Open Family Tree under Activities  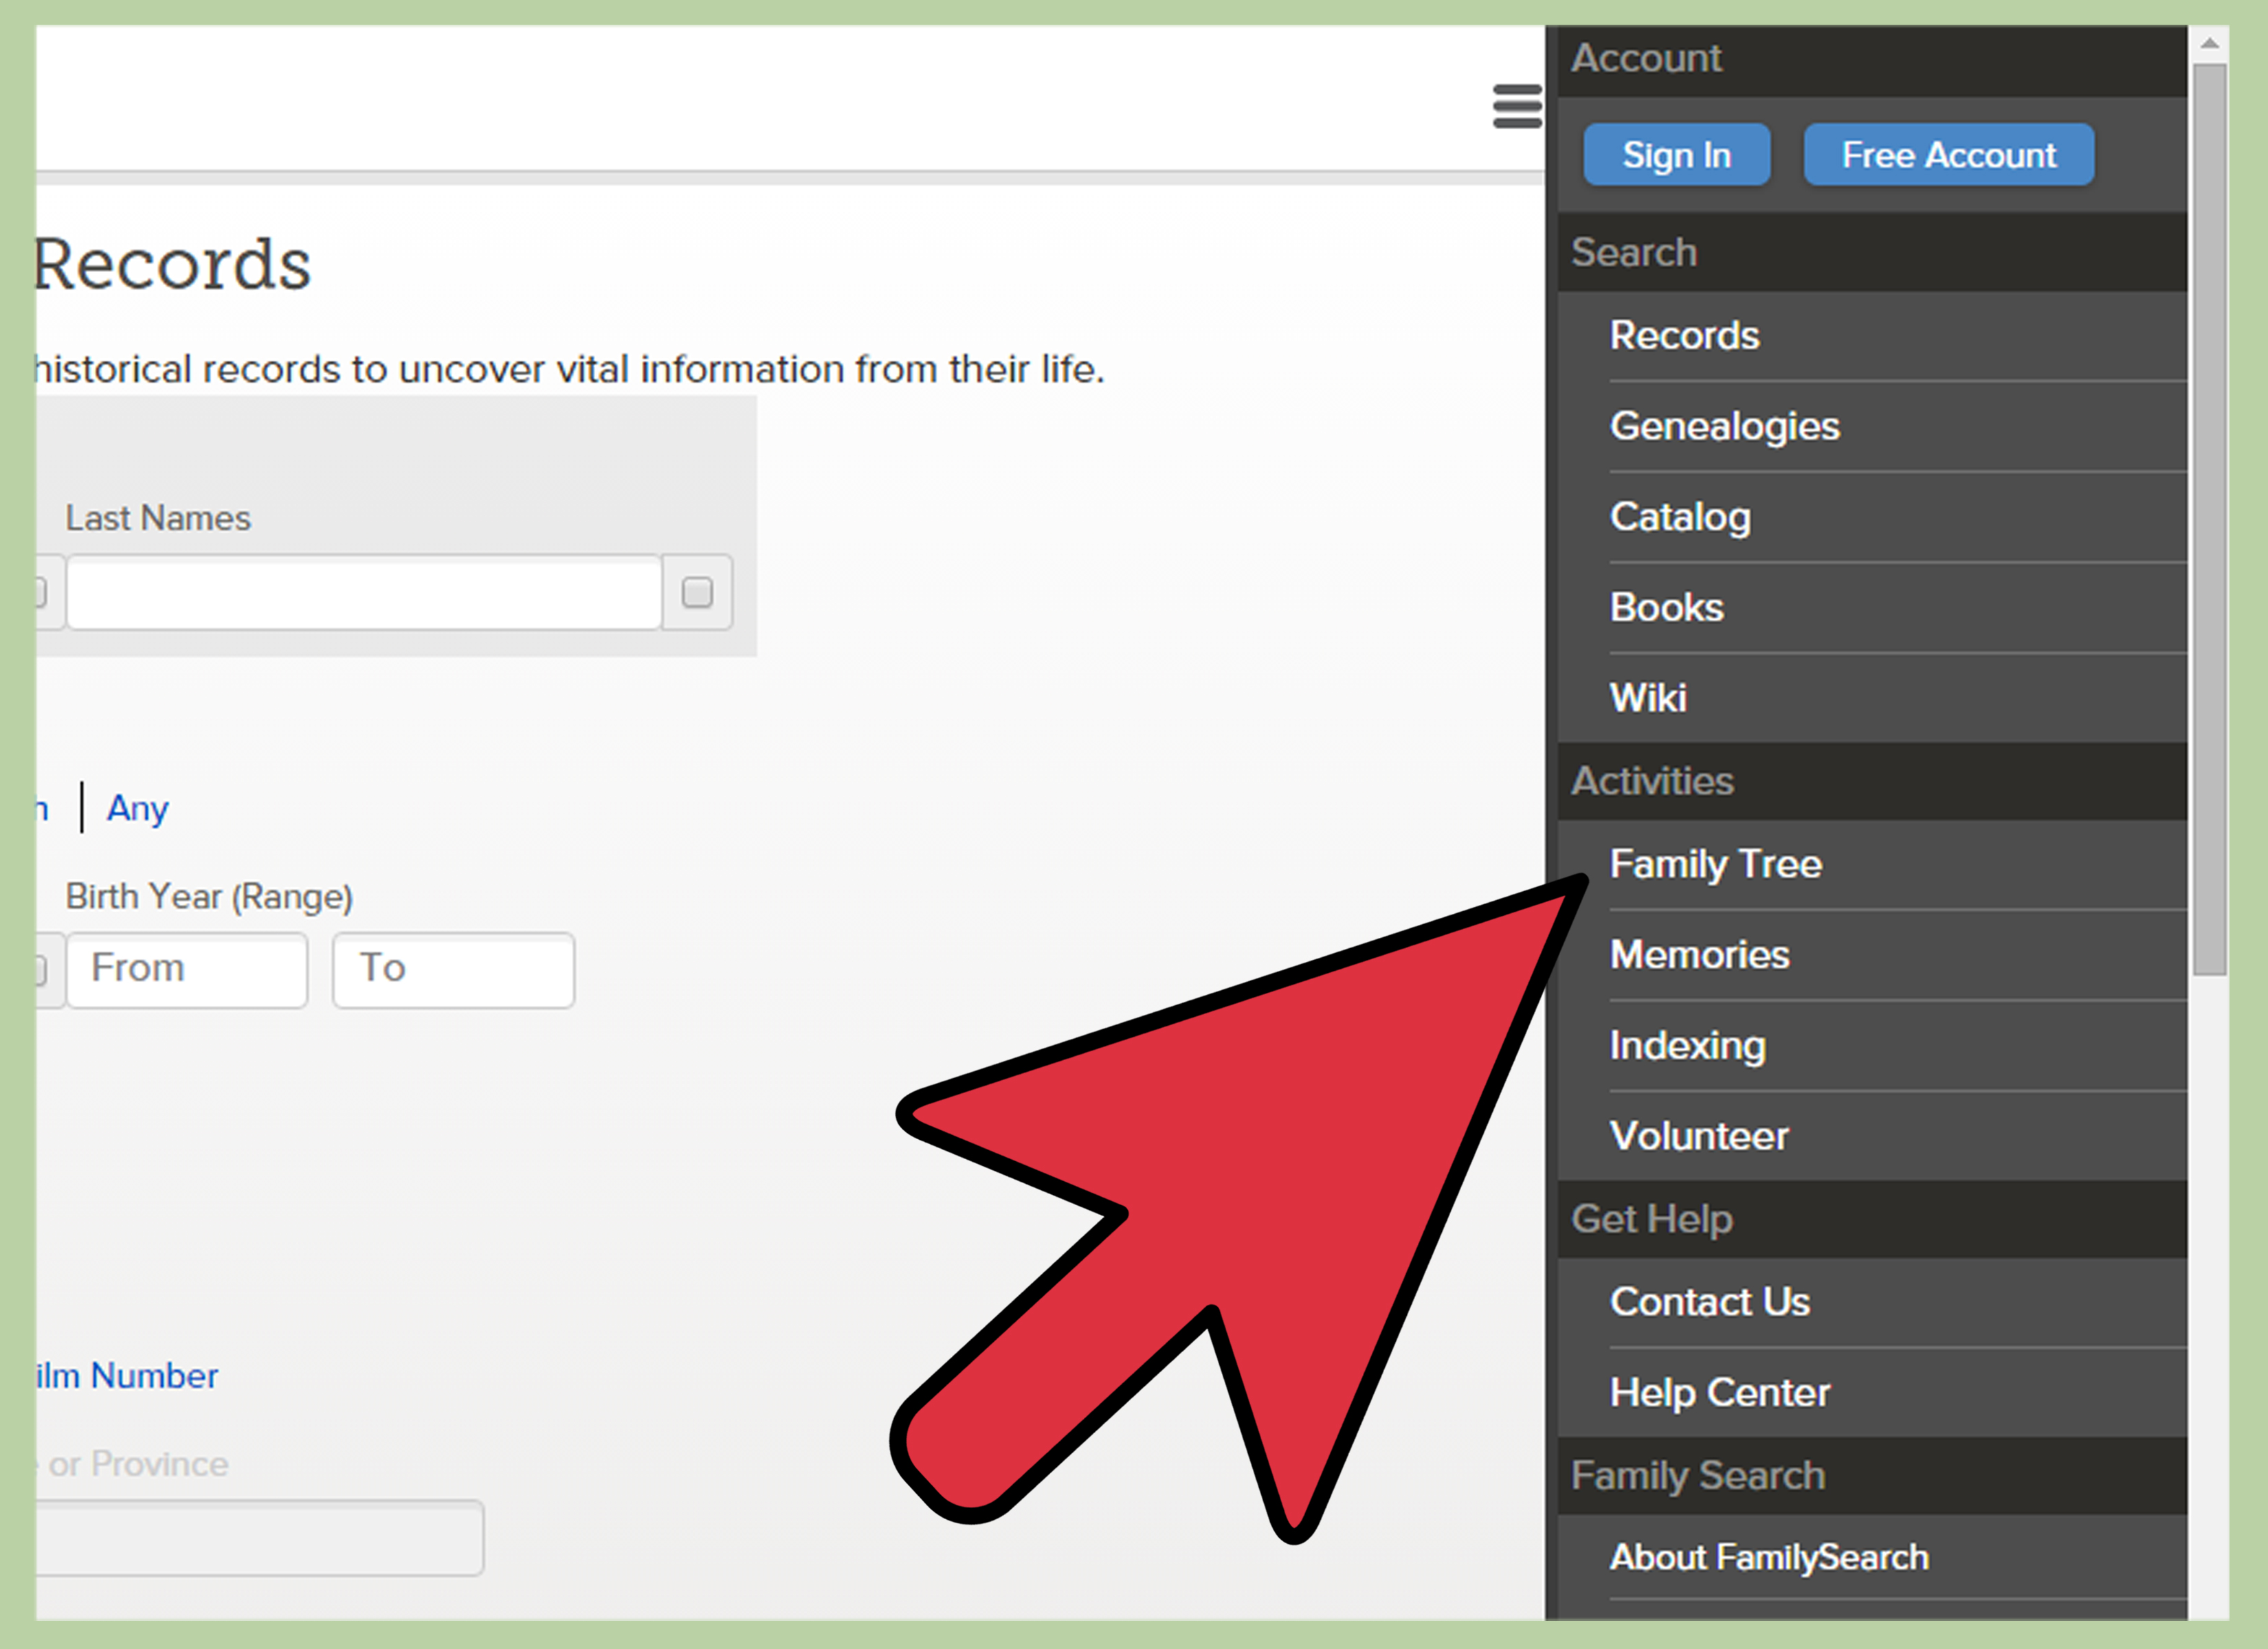pyautogui.click(x=1715, y=863)
